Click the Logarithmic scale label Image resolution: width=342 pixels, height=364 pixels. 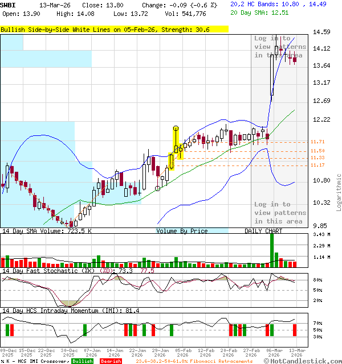[338, 192]
